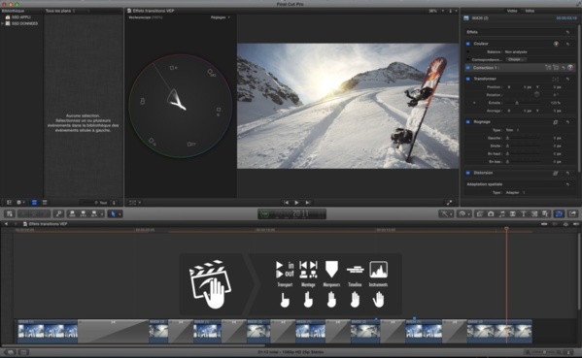Open the viewer zoom percentage menu

pyautogui.click(x=436, y=11)
